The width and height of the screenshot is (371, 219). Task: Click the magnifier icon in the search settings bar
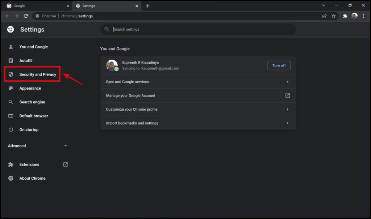pyautogui.click(x=107, y=29)
